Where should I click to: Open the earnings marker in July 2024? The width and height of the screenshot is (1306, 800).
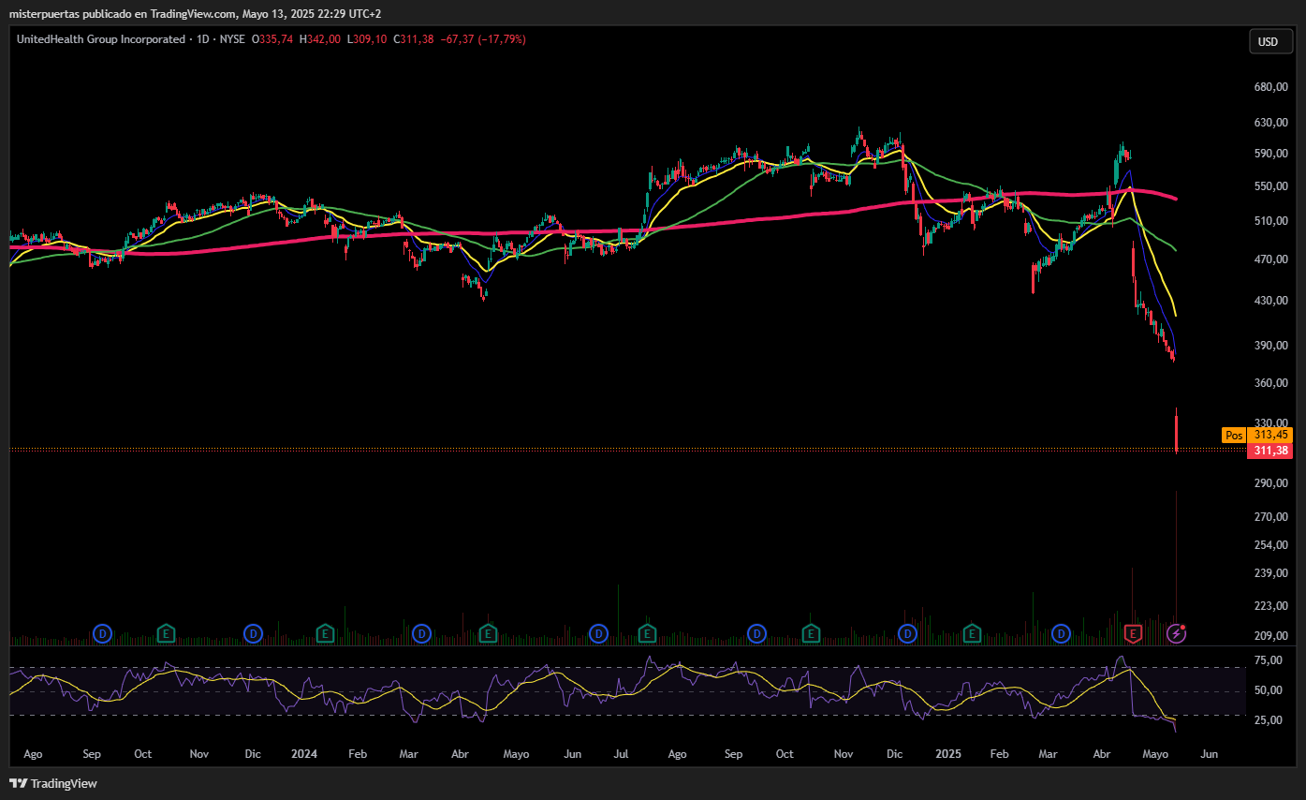point(646,634)
